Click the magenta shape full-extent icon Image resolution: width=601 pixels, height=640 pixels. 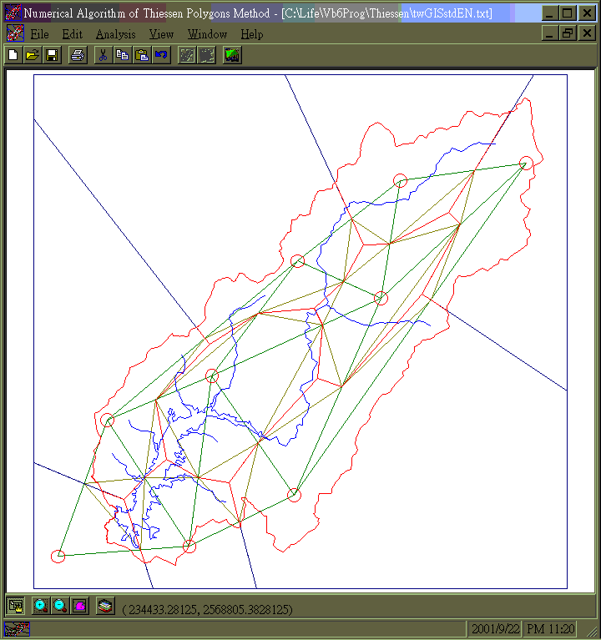80,606
